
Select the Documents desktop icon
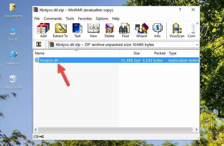[13, 10]
